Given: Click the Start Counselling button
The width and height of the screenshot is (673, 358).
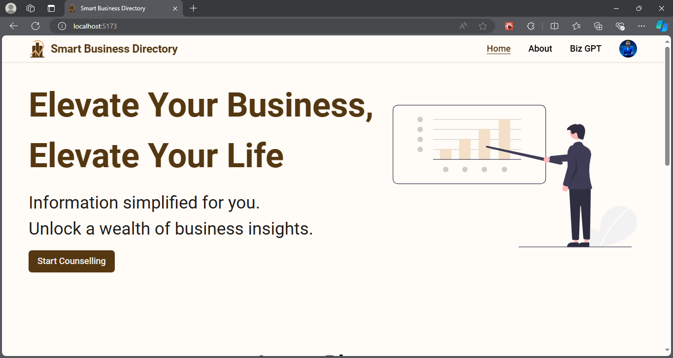Looking at the screenshot, I should pyautogui.click(x=71, y=261).
